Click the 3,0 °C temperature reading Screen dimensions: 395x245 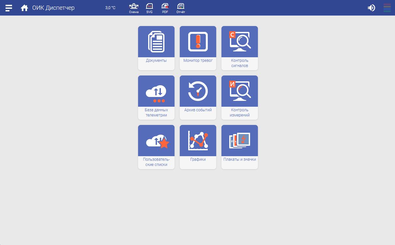(x=110, y=8)
